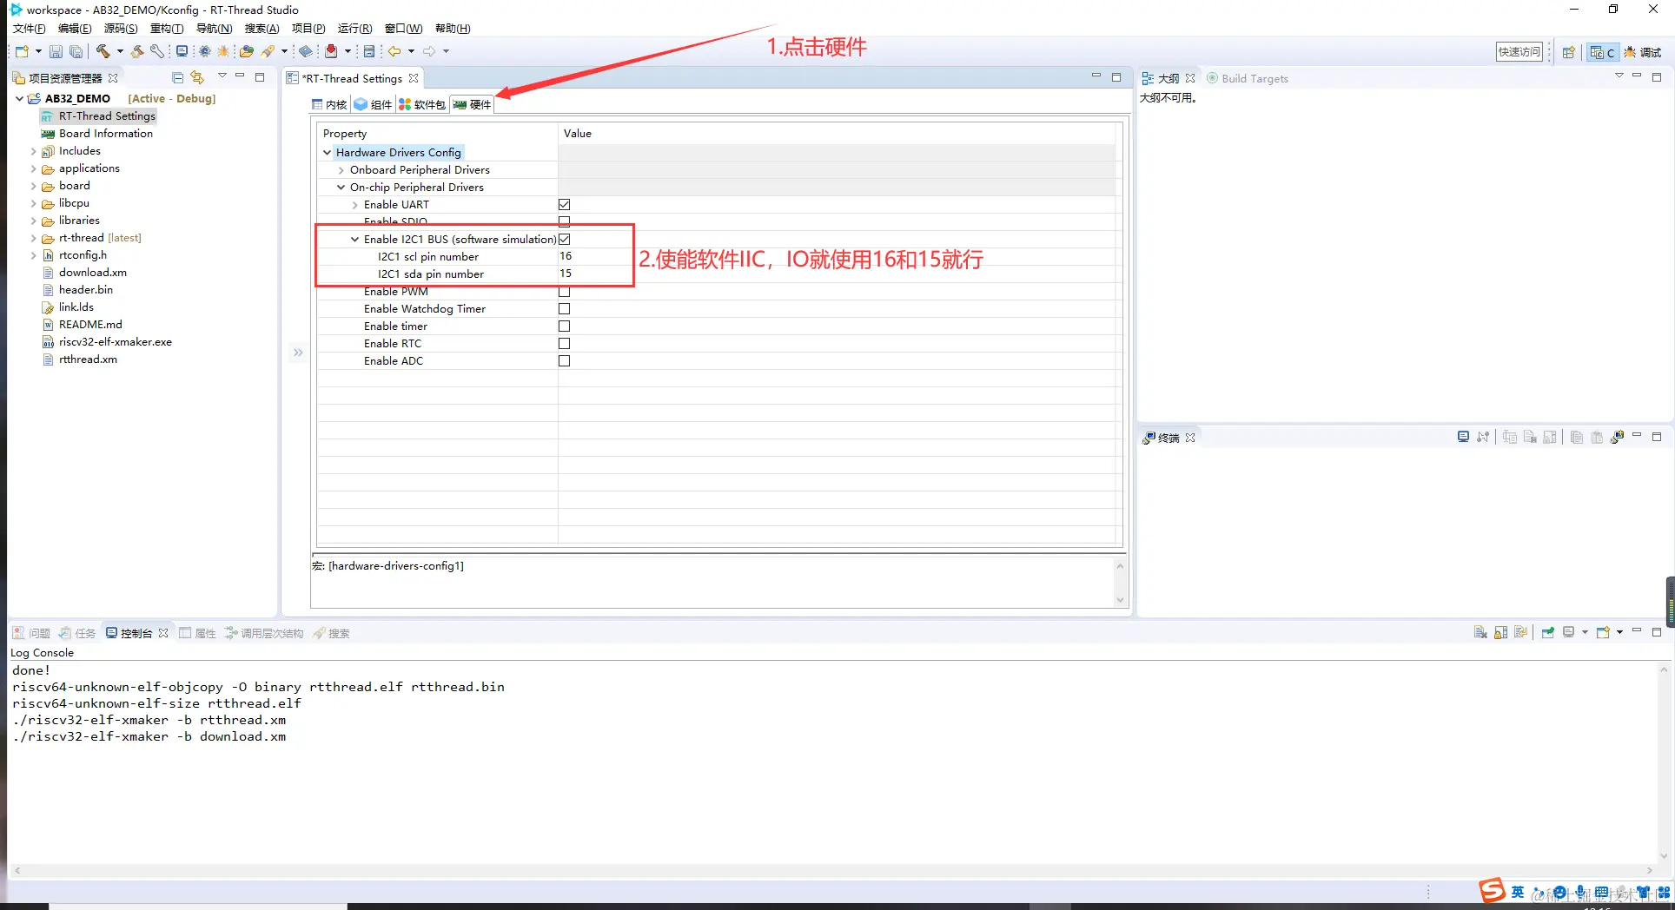Expand the Enable UART sub-options
Image resolution: width=1675 pixels, height=910 pixels.
(355, 205)
